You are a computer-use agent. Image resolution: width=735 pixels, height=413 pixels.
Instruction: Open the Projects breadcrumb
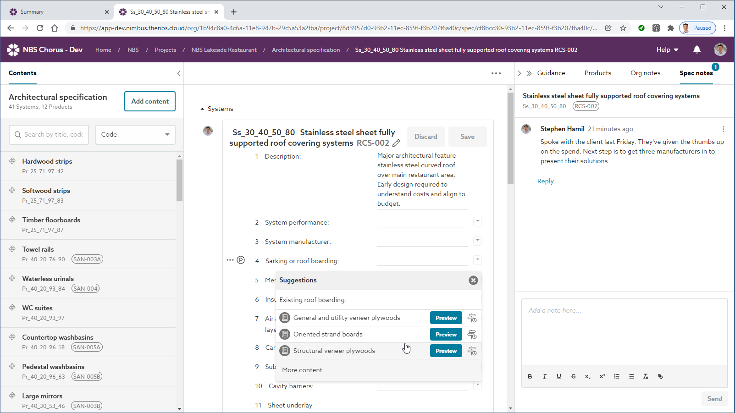[165, 50]
